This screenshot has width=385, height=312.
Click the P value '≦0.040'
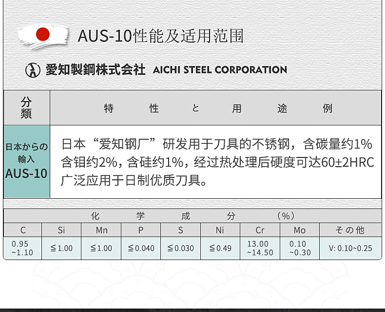coord(141,248)
